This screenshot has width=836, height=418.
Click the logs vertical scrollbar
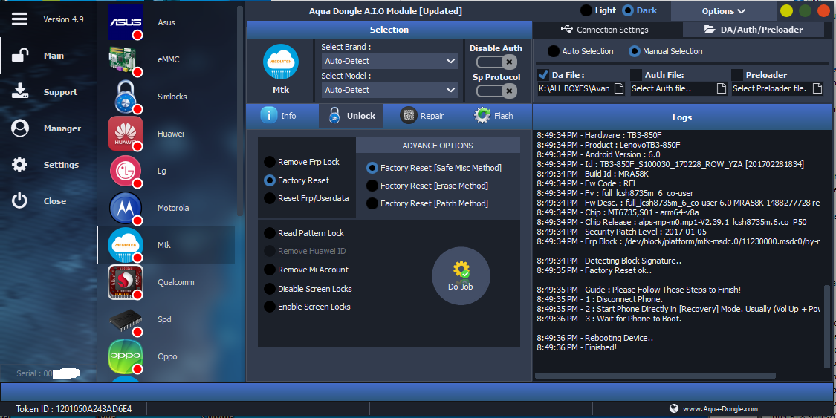pyautogui.click(x=827, y=326)
